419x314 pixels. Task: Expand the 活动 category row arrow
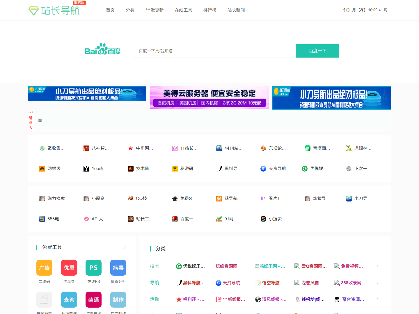(x=377, y=299)
